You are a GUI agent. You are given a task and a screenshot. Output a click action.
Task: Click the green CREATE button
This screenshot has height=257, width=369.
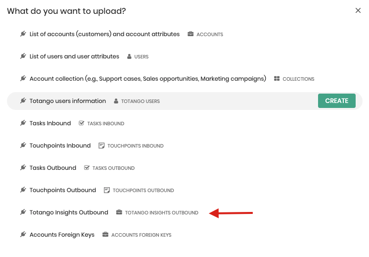pos(336,101)
